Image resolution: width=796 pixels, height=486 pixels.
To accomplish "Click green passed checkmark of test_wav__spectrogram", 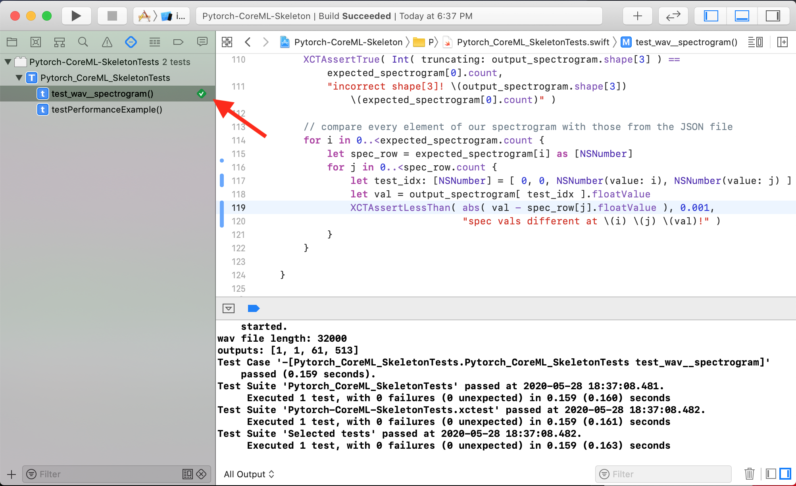I will (x=201, y=94).
